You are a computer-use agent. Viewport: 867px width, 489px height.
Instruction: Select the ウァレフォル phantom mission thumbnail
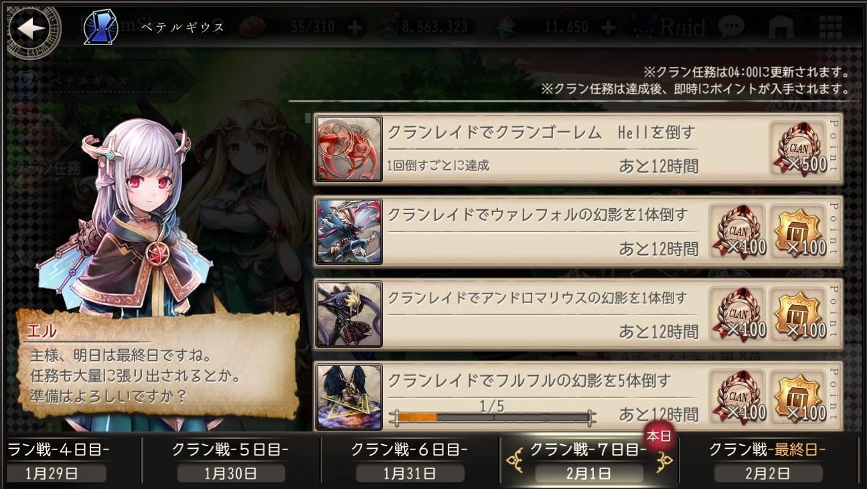[349, 231]
